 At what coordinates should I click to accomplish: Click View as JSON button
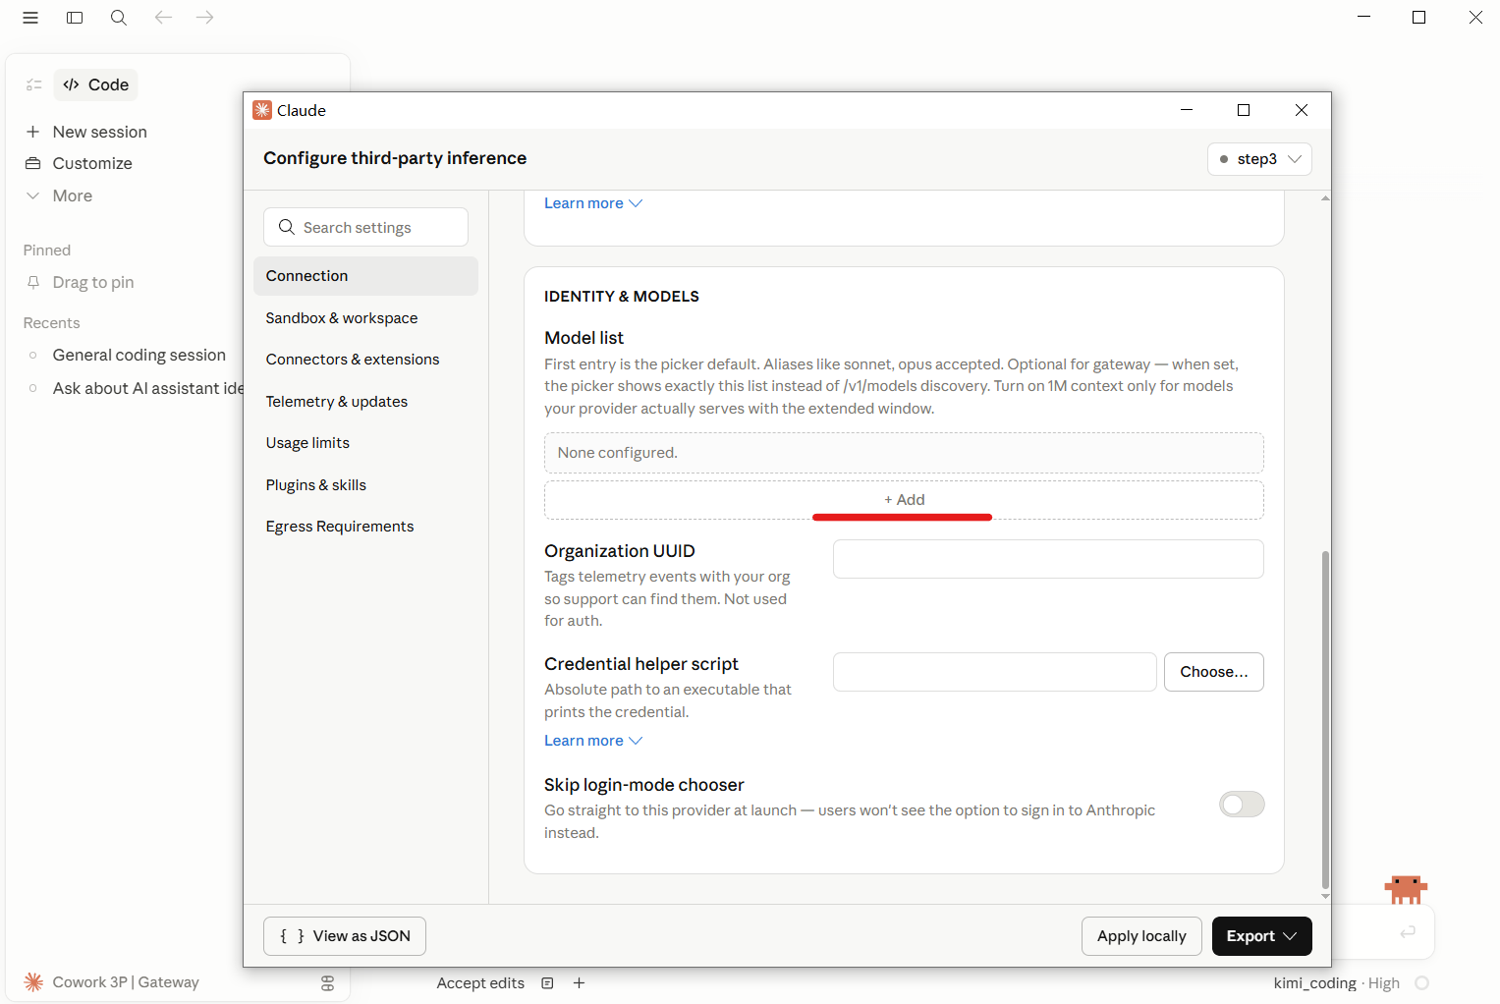pos(345,936)
